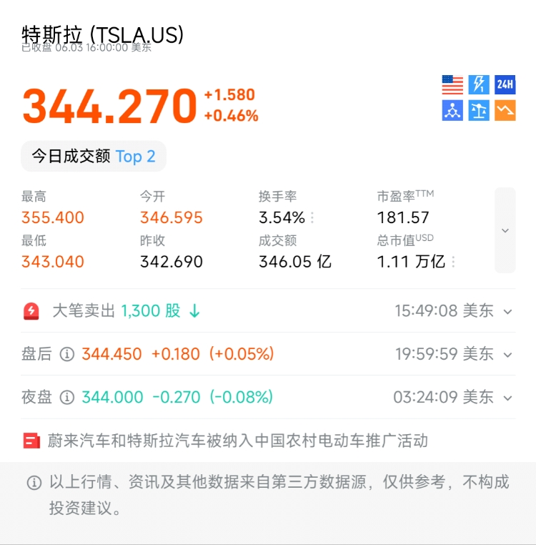Click the red news icon before headline
This screenshot has height=545, width=536.
[31, 441]
